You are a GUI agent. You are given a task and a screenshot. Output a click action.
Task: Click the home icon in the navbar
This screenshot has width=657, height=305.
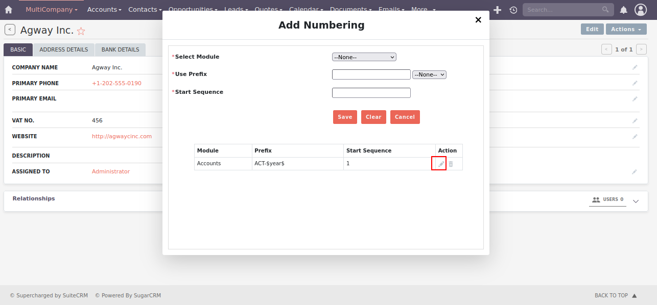point(8,10)
